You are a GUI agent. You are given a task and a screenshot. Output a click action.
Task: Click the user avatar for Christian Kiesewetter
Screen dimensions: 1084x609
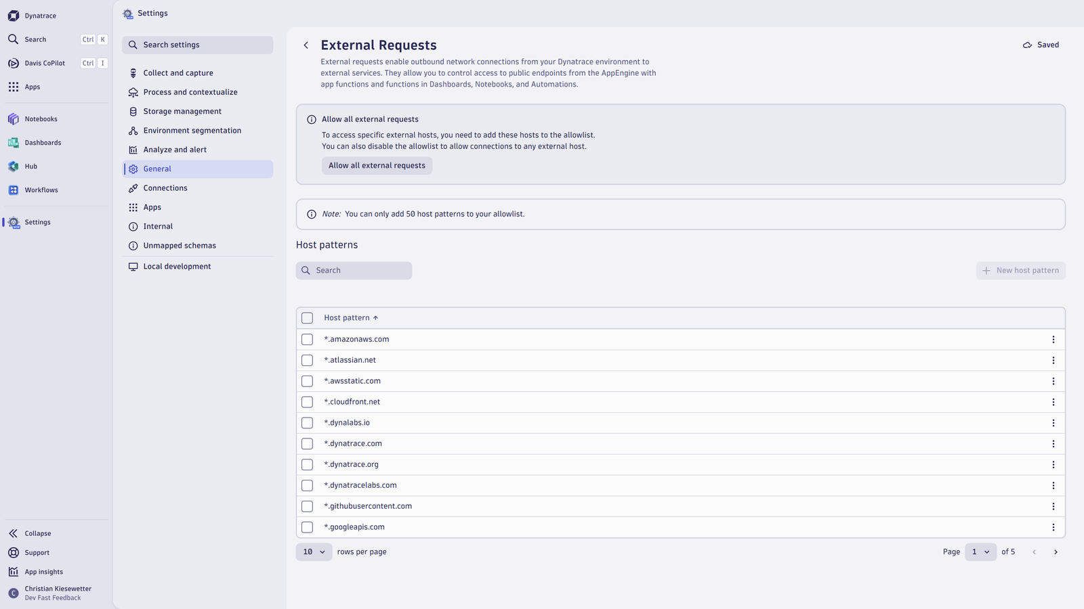[x=14, y=593]
